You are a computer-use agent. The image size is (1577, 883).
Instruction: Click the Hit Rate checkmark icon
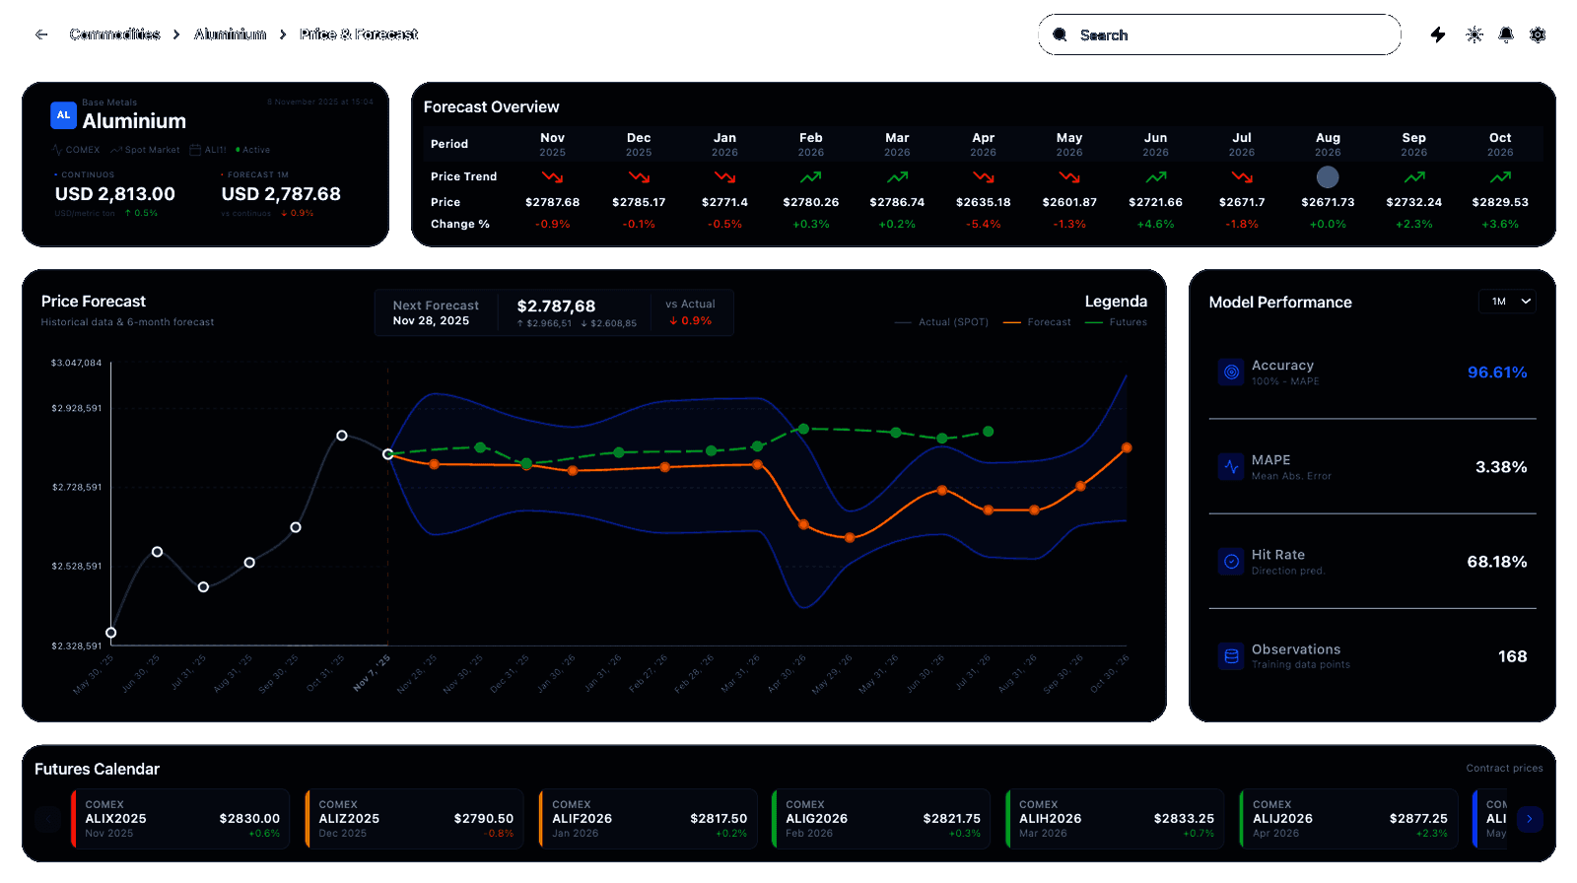(1231, 562)
